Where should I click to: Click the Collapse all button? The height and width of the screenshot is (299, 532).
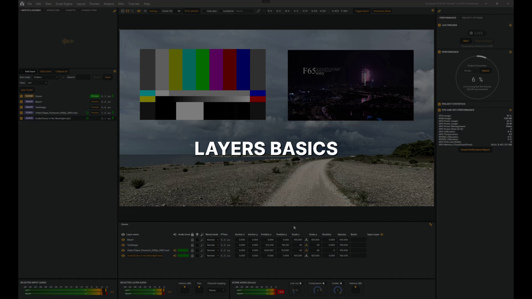[62, 71]
